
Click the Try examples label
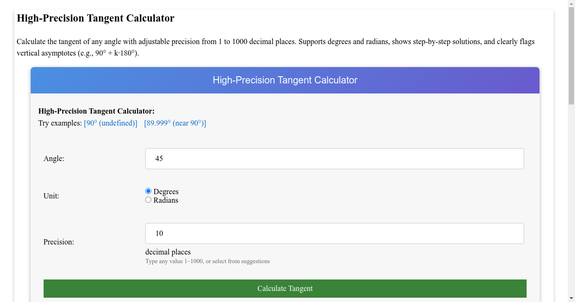[59, 123]
